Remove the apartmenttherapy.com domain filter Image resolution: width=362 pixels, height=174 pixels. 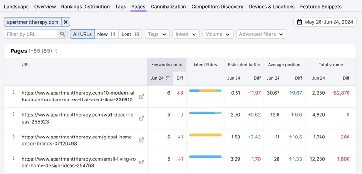click(x=66, y=22)
